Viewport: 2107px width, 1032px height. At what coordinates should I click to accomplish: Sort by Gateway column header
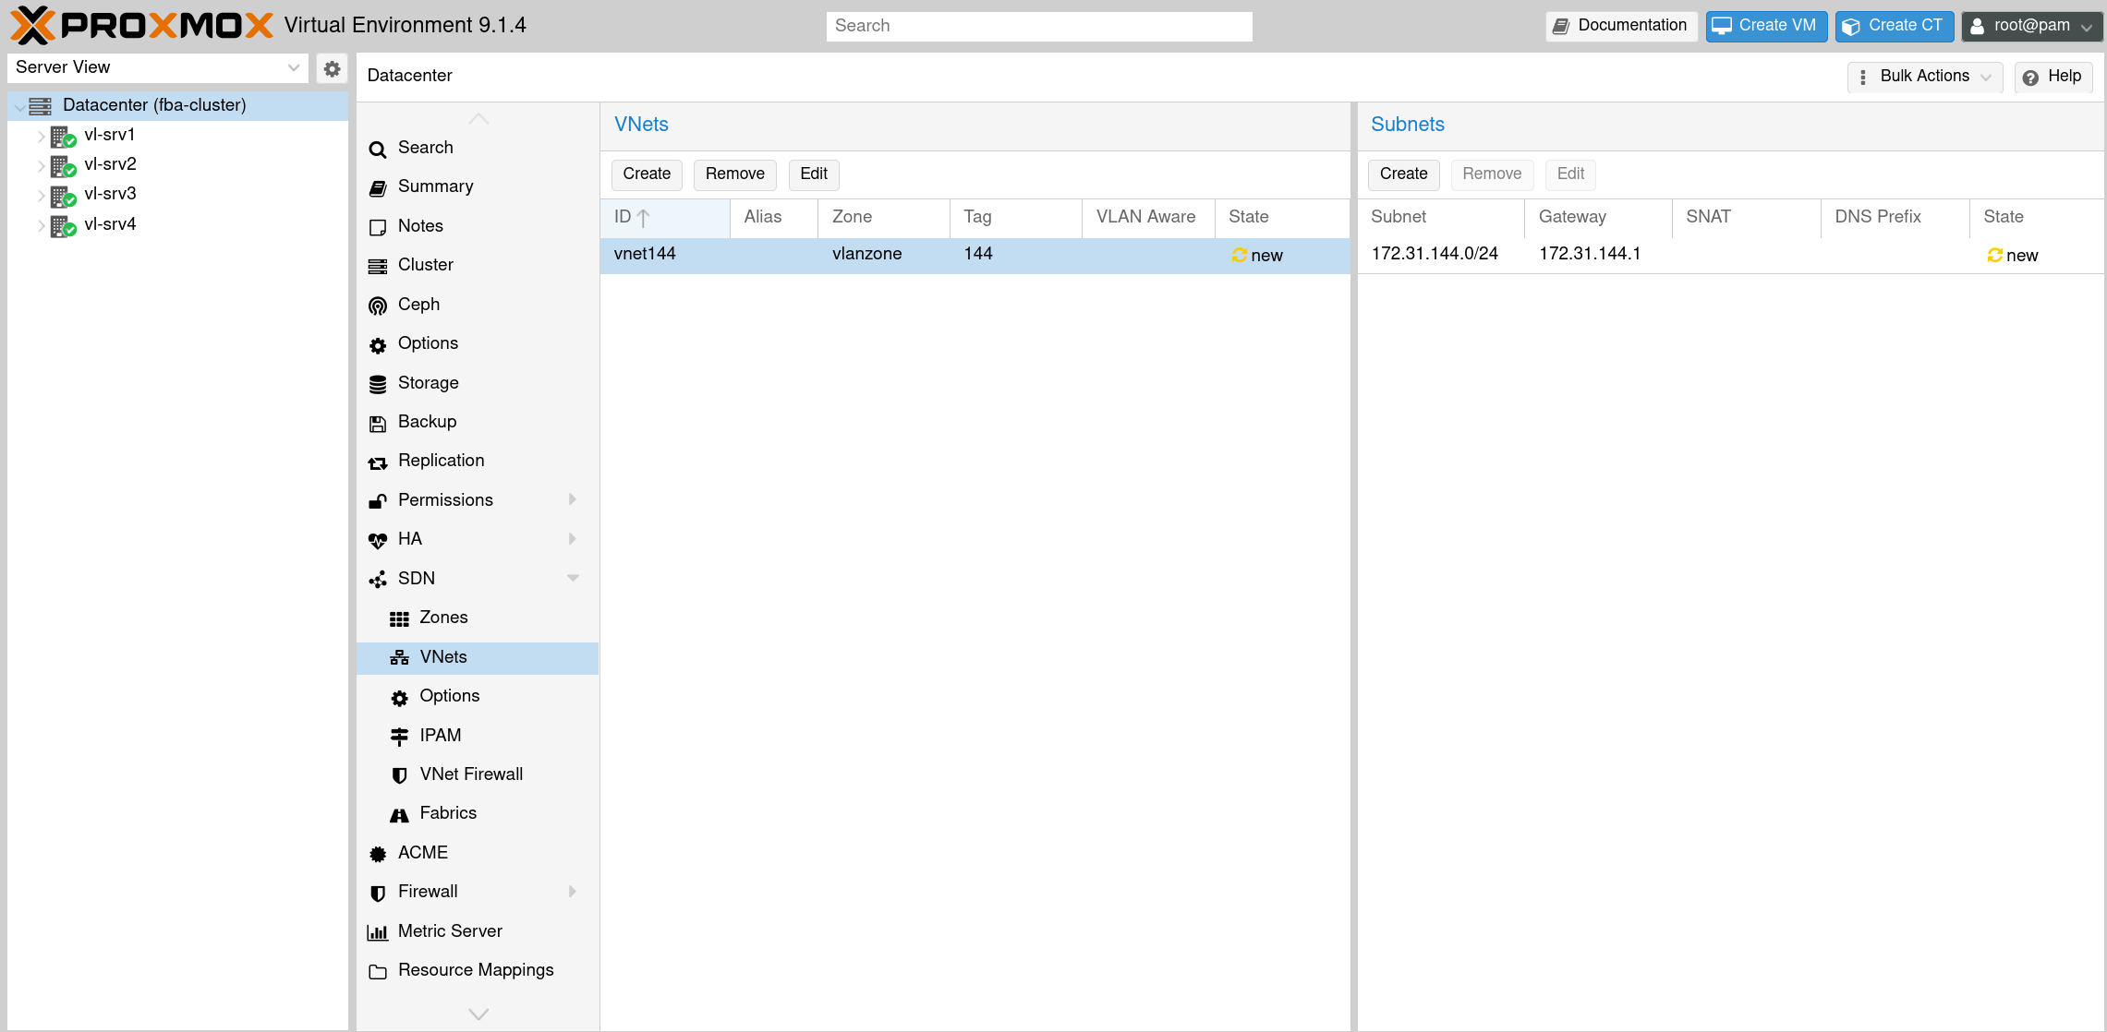pyautogui.click(x=1597, y=218)
